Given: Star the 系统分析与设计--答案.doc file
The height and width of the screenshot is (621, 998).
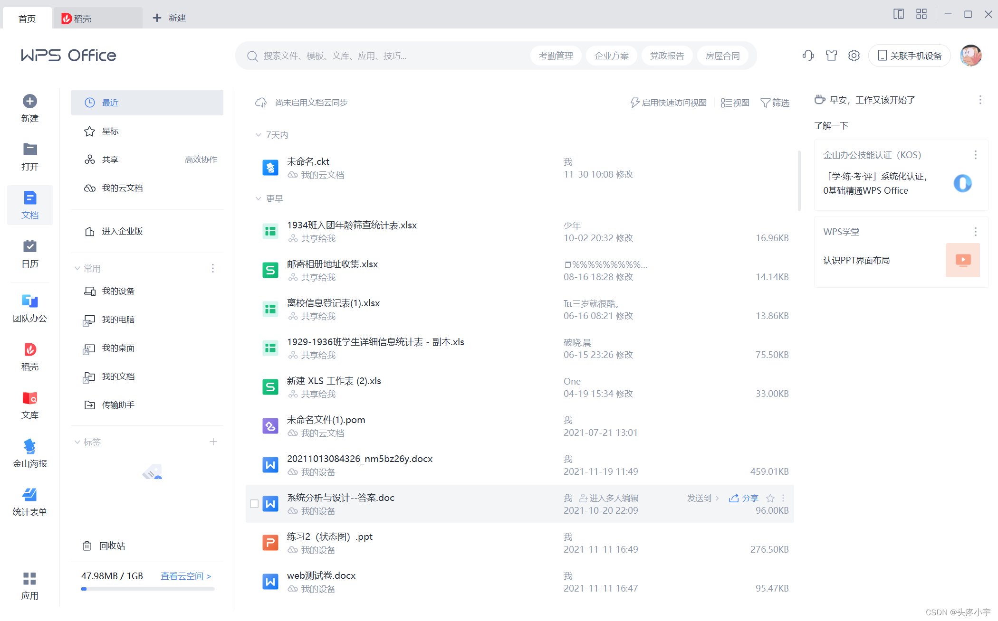Looking at the screenshot, I should click(x=770, y=498).
